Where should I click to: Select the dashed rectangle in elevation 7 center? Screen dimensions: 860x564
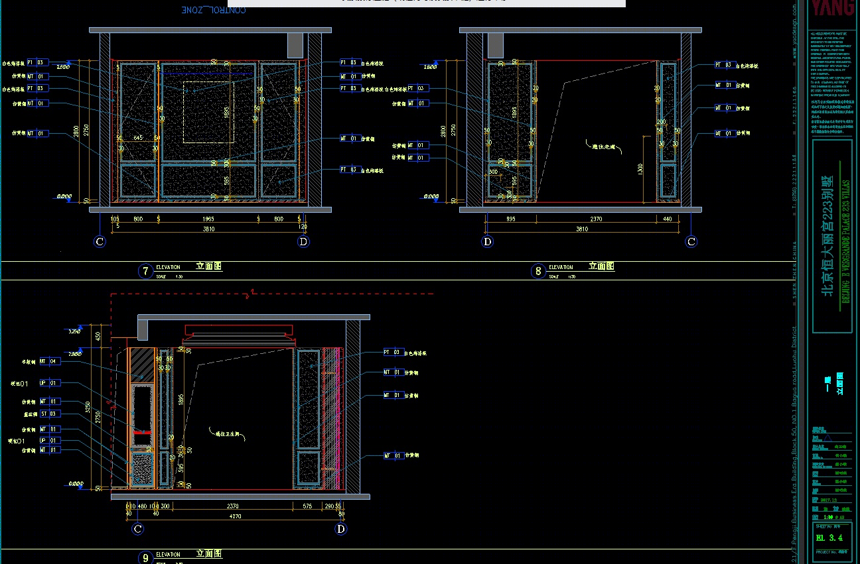tap(208, 112)
